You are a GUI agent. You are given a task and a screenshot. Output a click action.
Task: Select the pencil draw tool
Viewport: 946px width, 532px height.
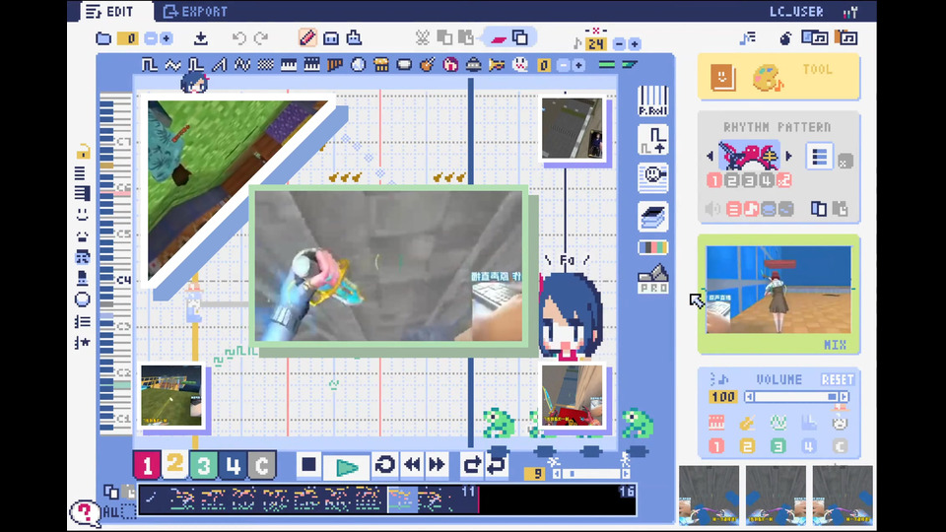[307, 38]
